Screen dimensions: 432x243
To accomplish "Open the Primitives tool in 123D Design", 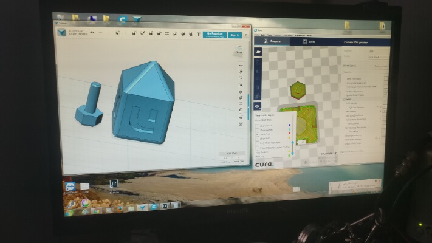I will pos(134,33).
